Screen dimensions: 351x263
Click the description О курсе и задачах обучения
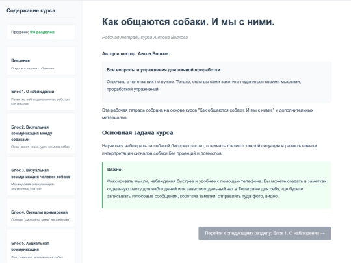(x=32, y=68)
